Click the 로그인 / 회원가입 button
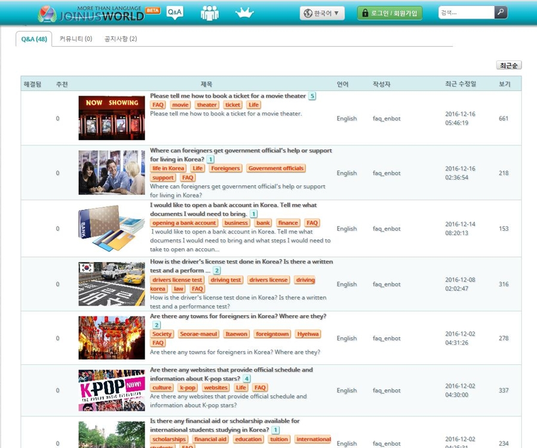537x448 pixels. coord(389,13)
